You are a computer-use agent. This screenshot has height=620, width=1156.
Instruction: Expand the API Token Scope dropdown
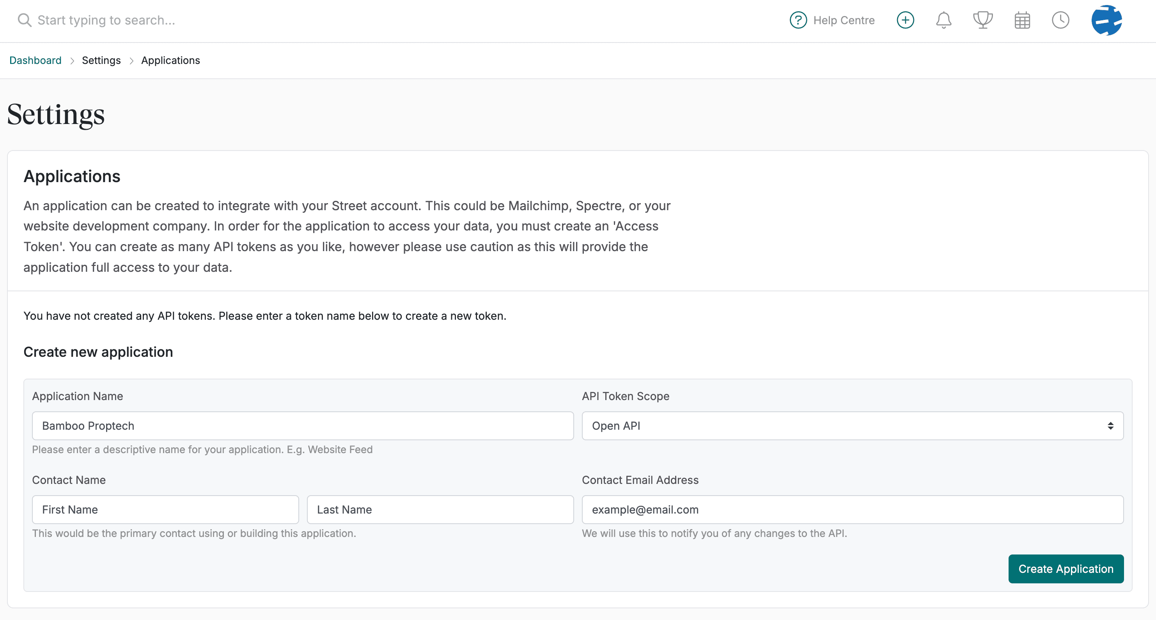[x=852, y=426]
